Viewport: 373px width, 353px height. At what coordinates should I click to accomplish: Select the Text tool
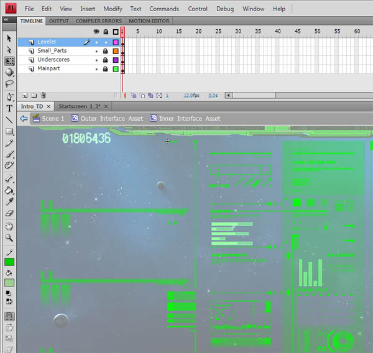9,108
